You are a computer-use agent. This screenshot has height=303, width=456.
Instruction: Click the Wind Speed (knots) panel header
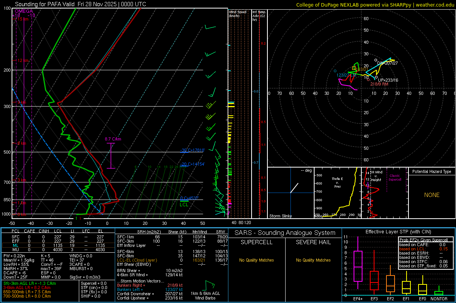pos(237,14)
